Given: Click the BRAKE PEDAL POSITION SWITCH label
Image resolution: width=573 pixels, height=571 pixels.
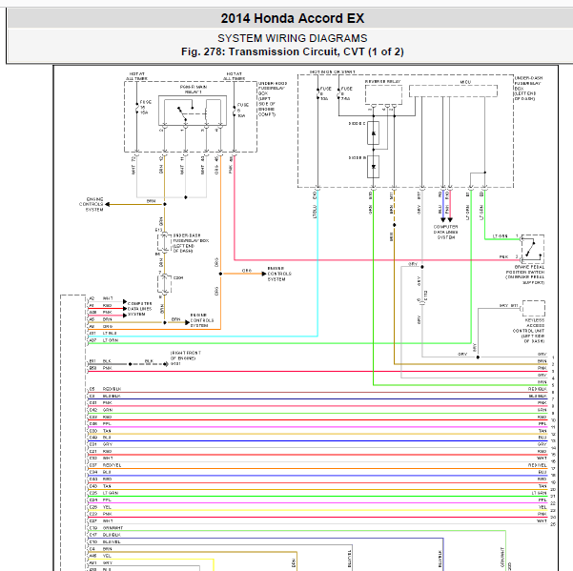Looking at the screenshot, I should point(525,275).
